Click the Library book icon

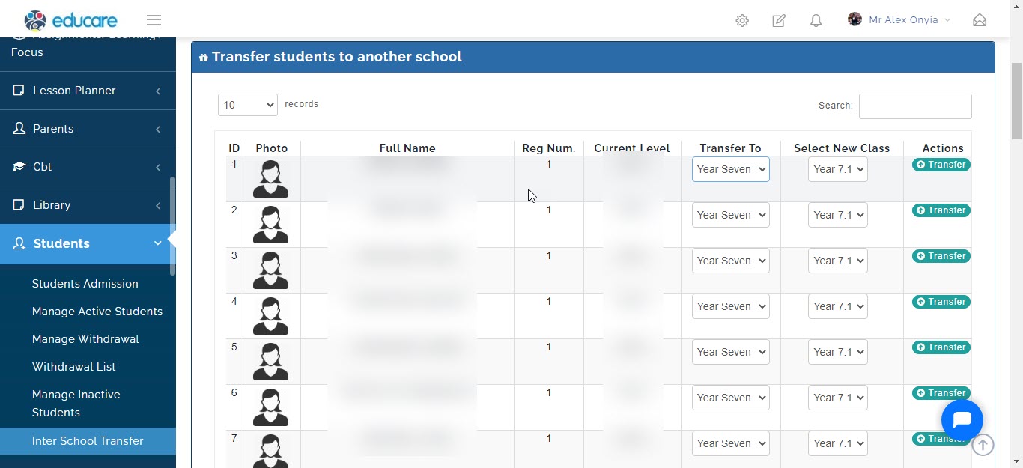(19, 205)
